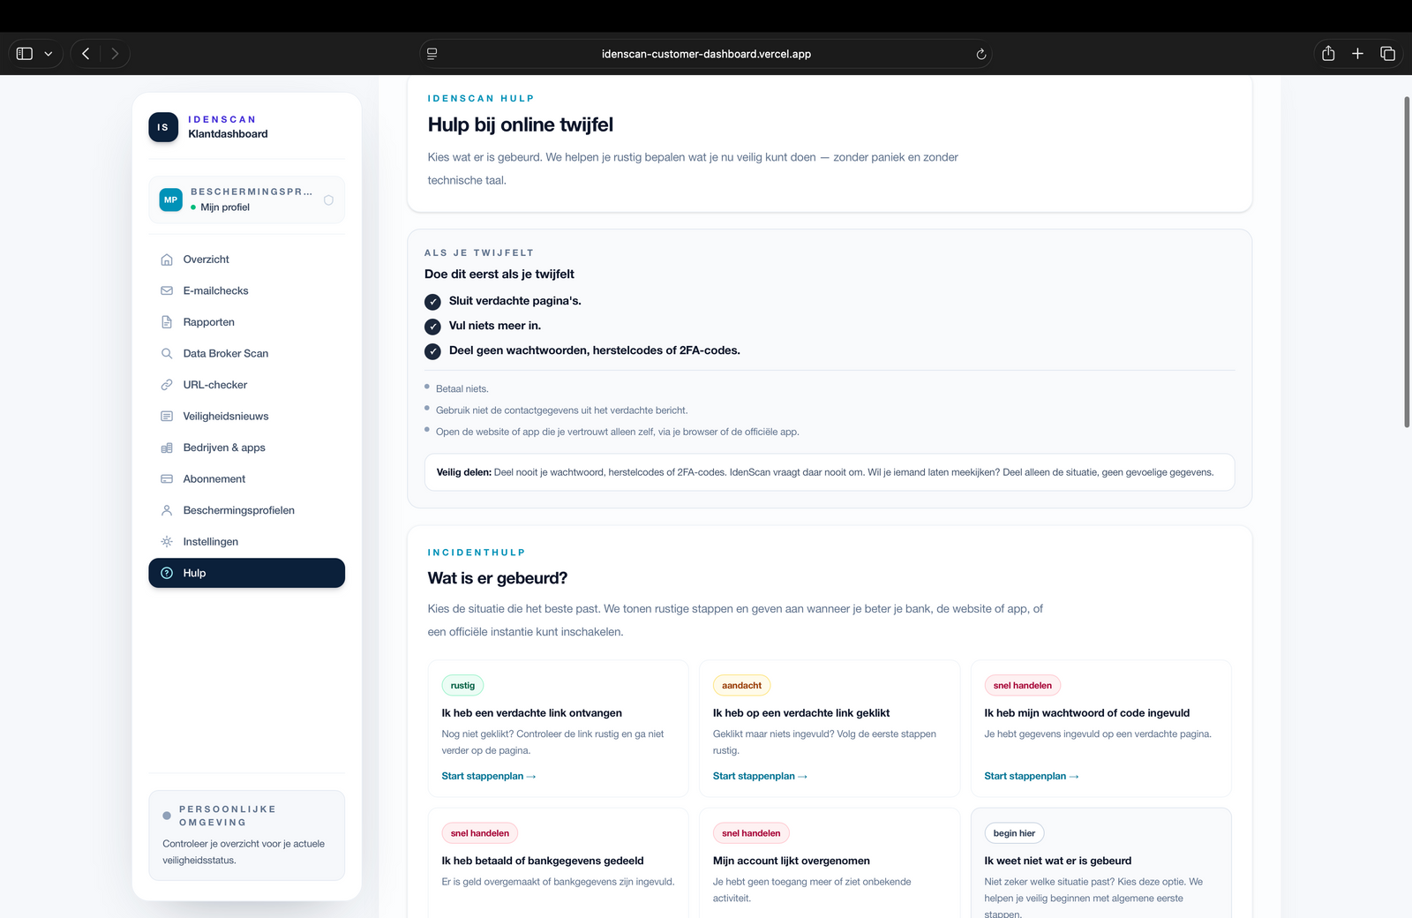Reload the page with refresh icon
The height and width of the screenshot is (918, 1412).
(980, 54)
